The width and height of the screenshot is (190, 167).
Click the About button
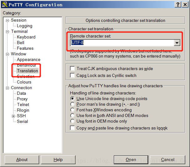(22, 160)
